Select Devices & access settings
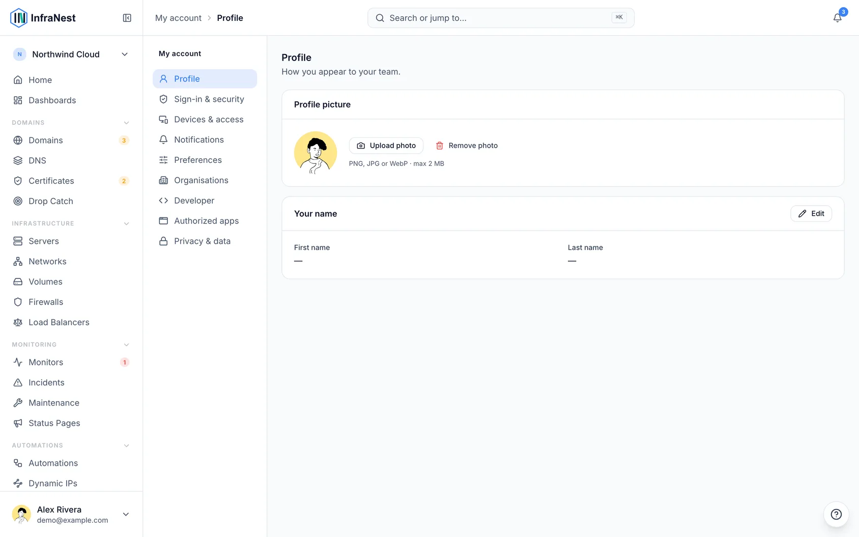The width and height of the screenshot is (859, 537). pos(205,120)
